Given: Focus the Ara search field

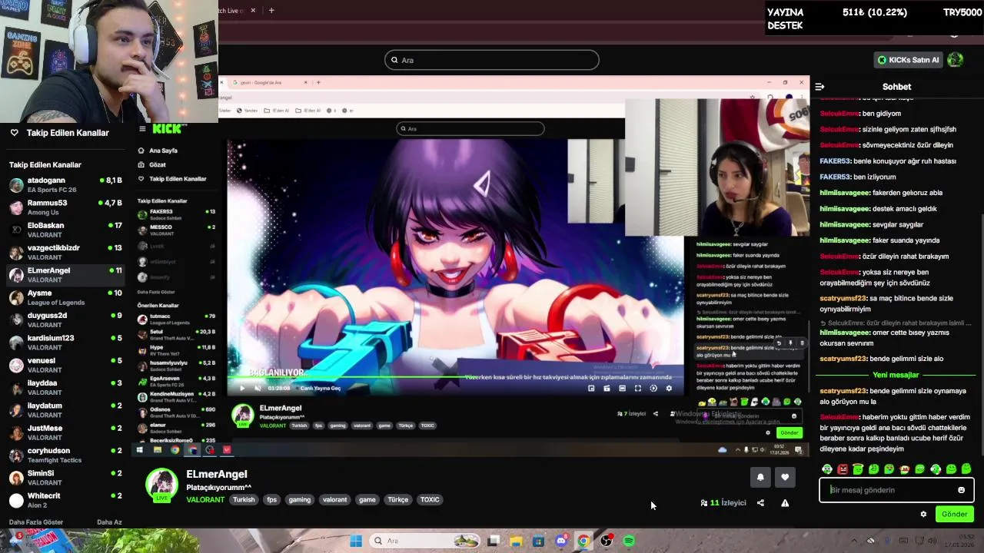Looking at the screenshot, I should tap(491, 60).
